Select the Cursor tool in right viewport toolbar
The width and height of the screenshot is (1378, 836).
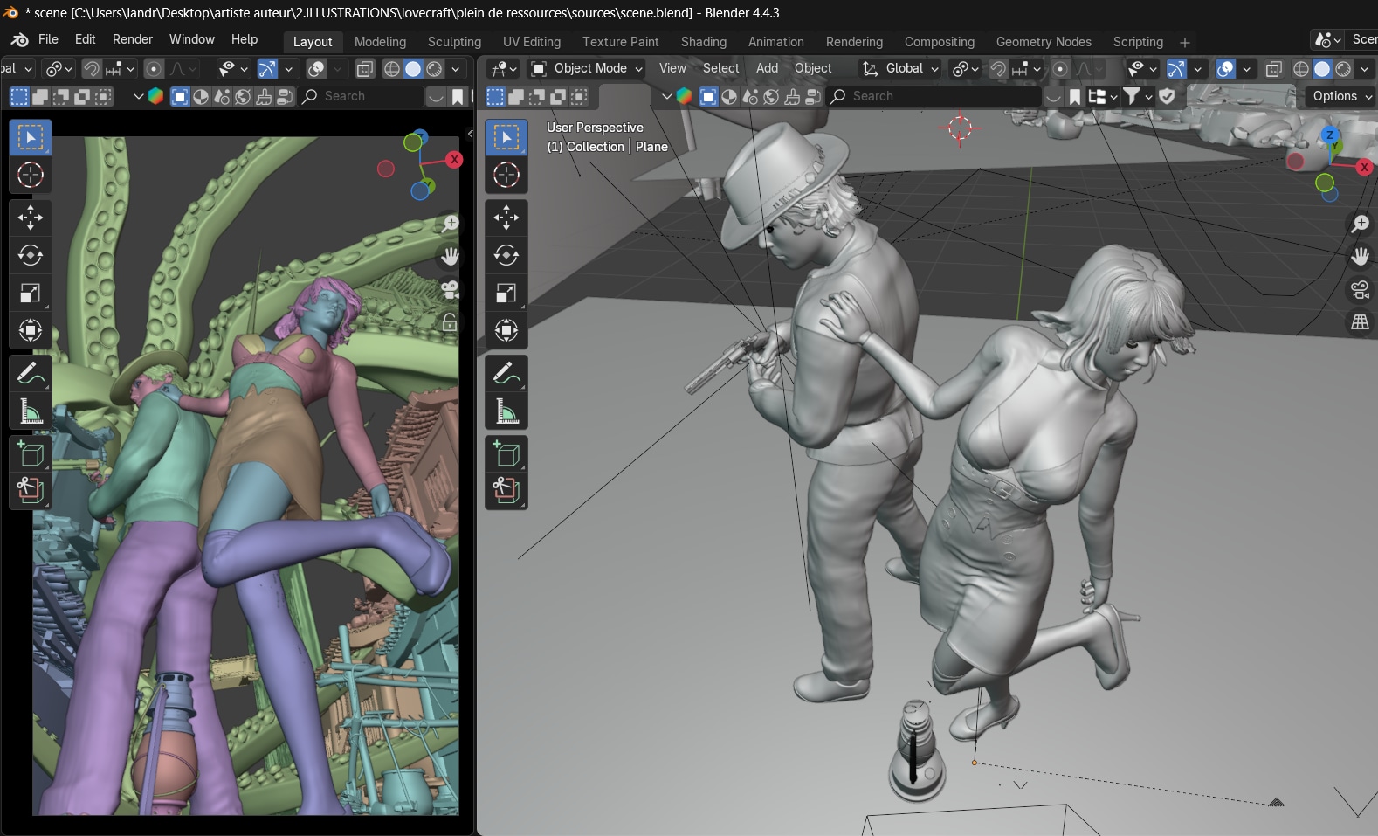click(506, 175)
